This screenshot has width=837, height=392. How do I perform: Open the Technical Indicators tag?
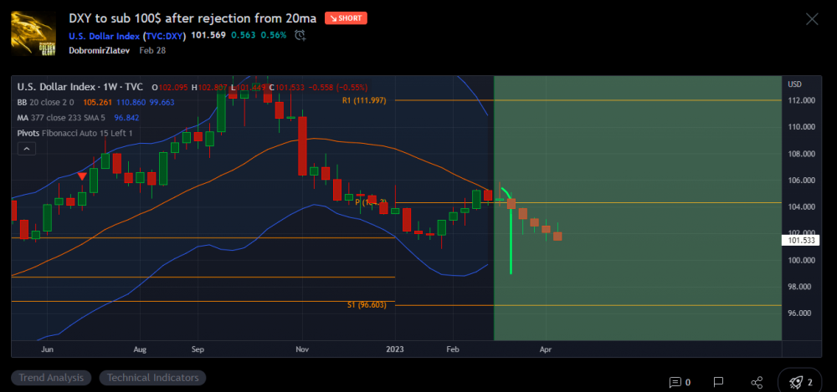click(x=152, y=378)
